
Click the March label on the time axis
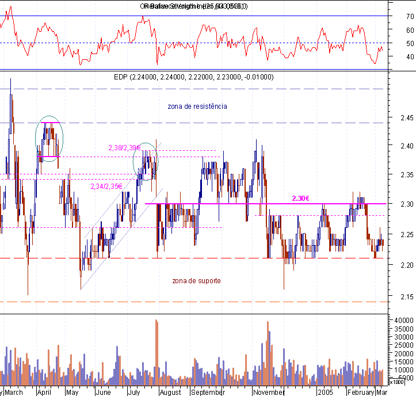(x=14, y=392)
